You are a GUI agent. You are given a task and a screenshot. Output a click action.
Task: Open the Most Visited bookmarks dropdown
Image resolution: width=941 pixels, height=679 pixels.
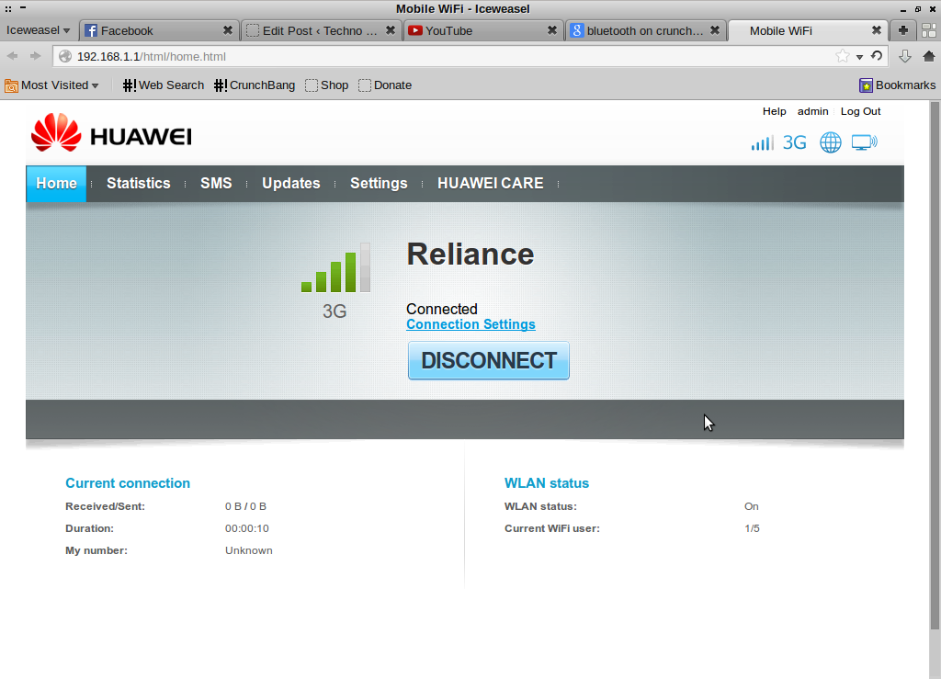(52, 85)
